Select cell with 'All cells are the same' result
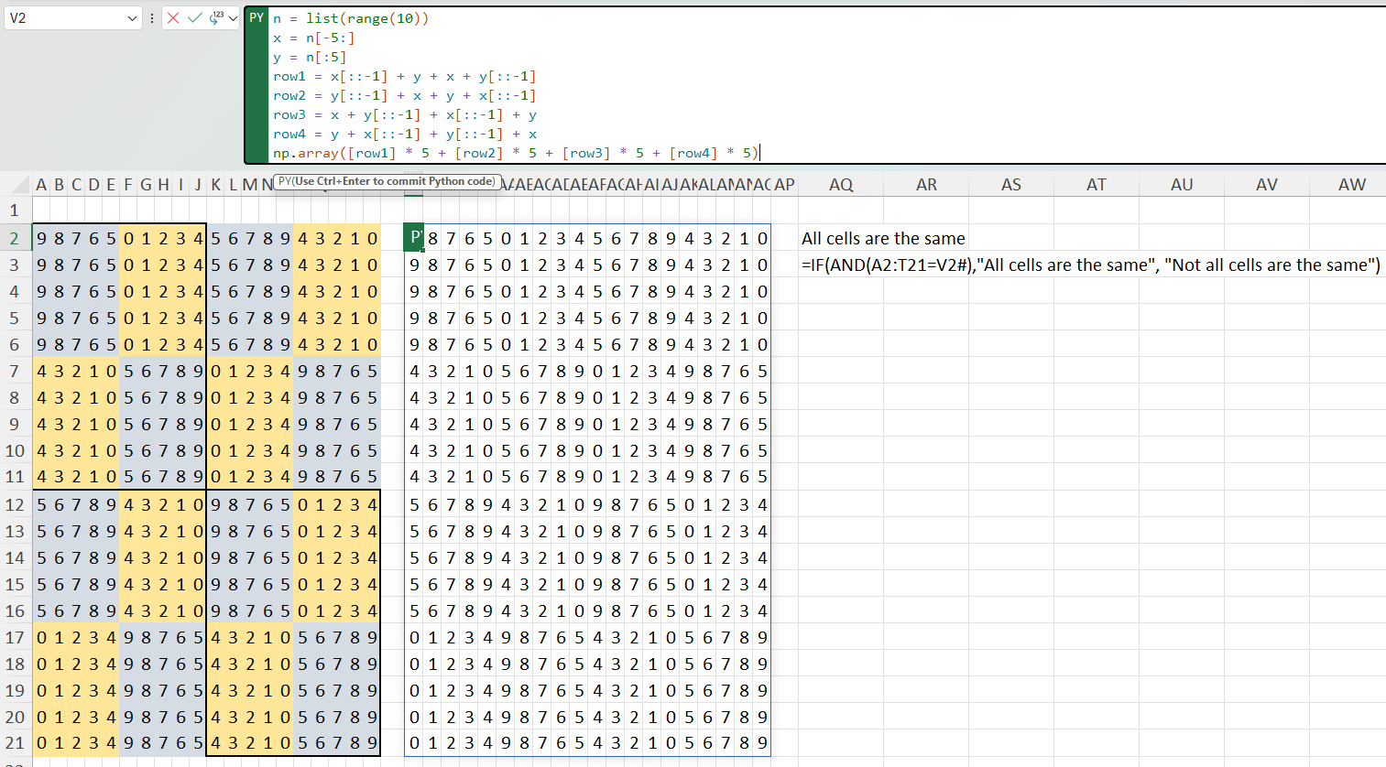 883,239
